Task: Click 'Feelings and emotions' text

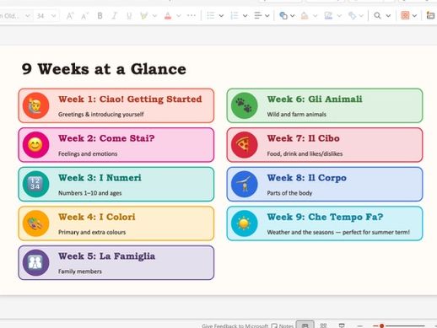Action: tap(88, 153)
